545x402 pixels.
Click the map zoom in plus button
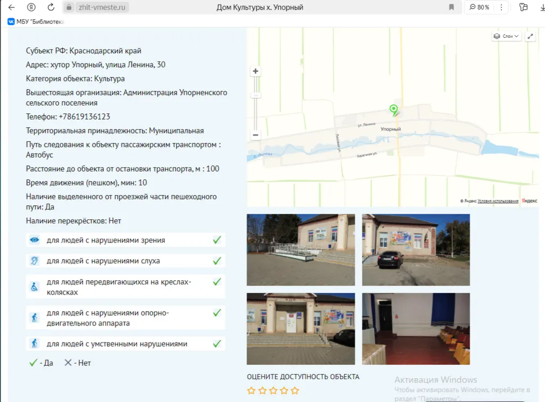click(255, 71)
